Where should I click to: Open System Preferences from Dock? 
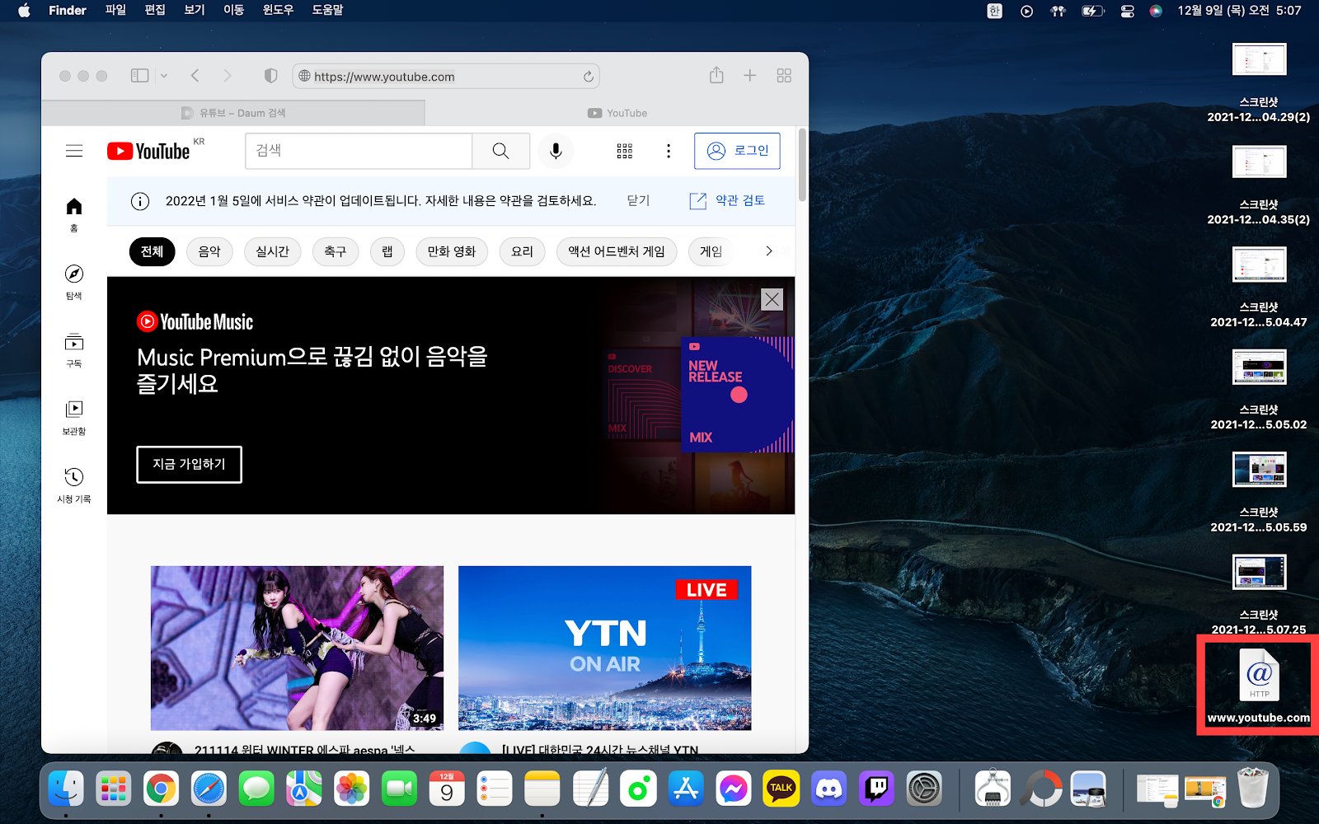(924, 789)
